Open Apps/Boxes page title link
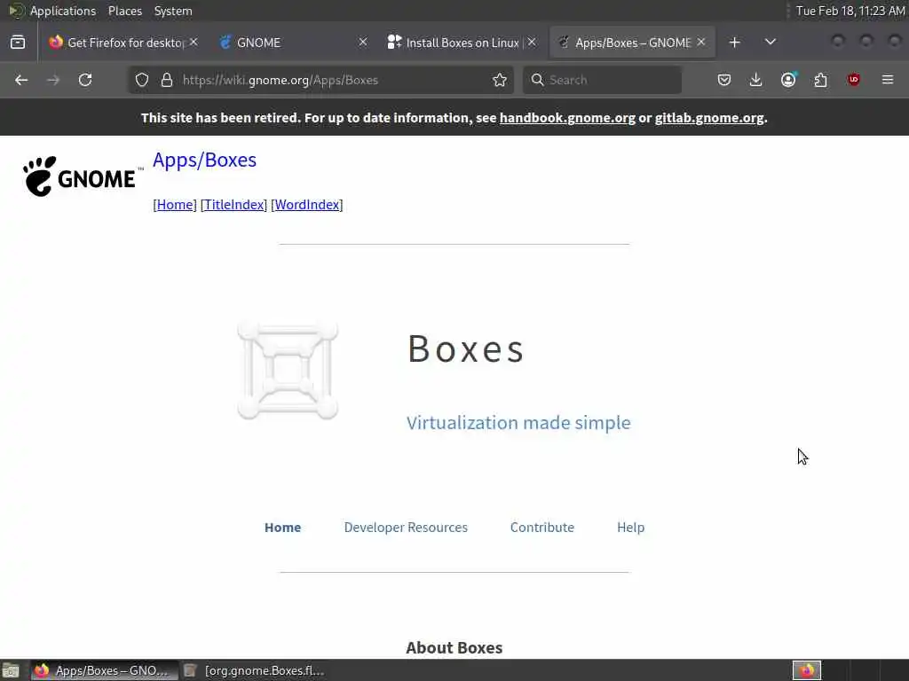Screen dimensions: 909x681 205,160
